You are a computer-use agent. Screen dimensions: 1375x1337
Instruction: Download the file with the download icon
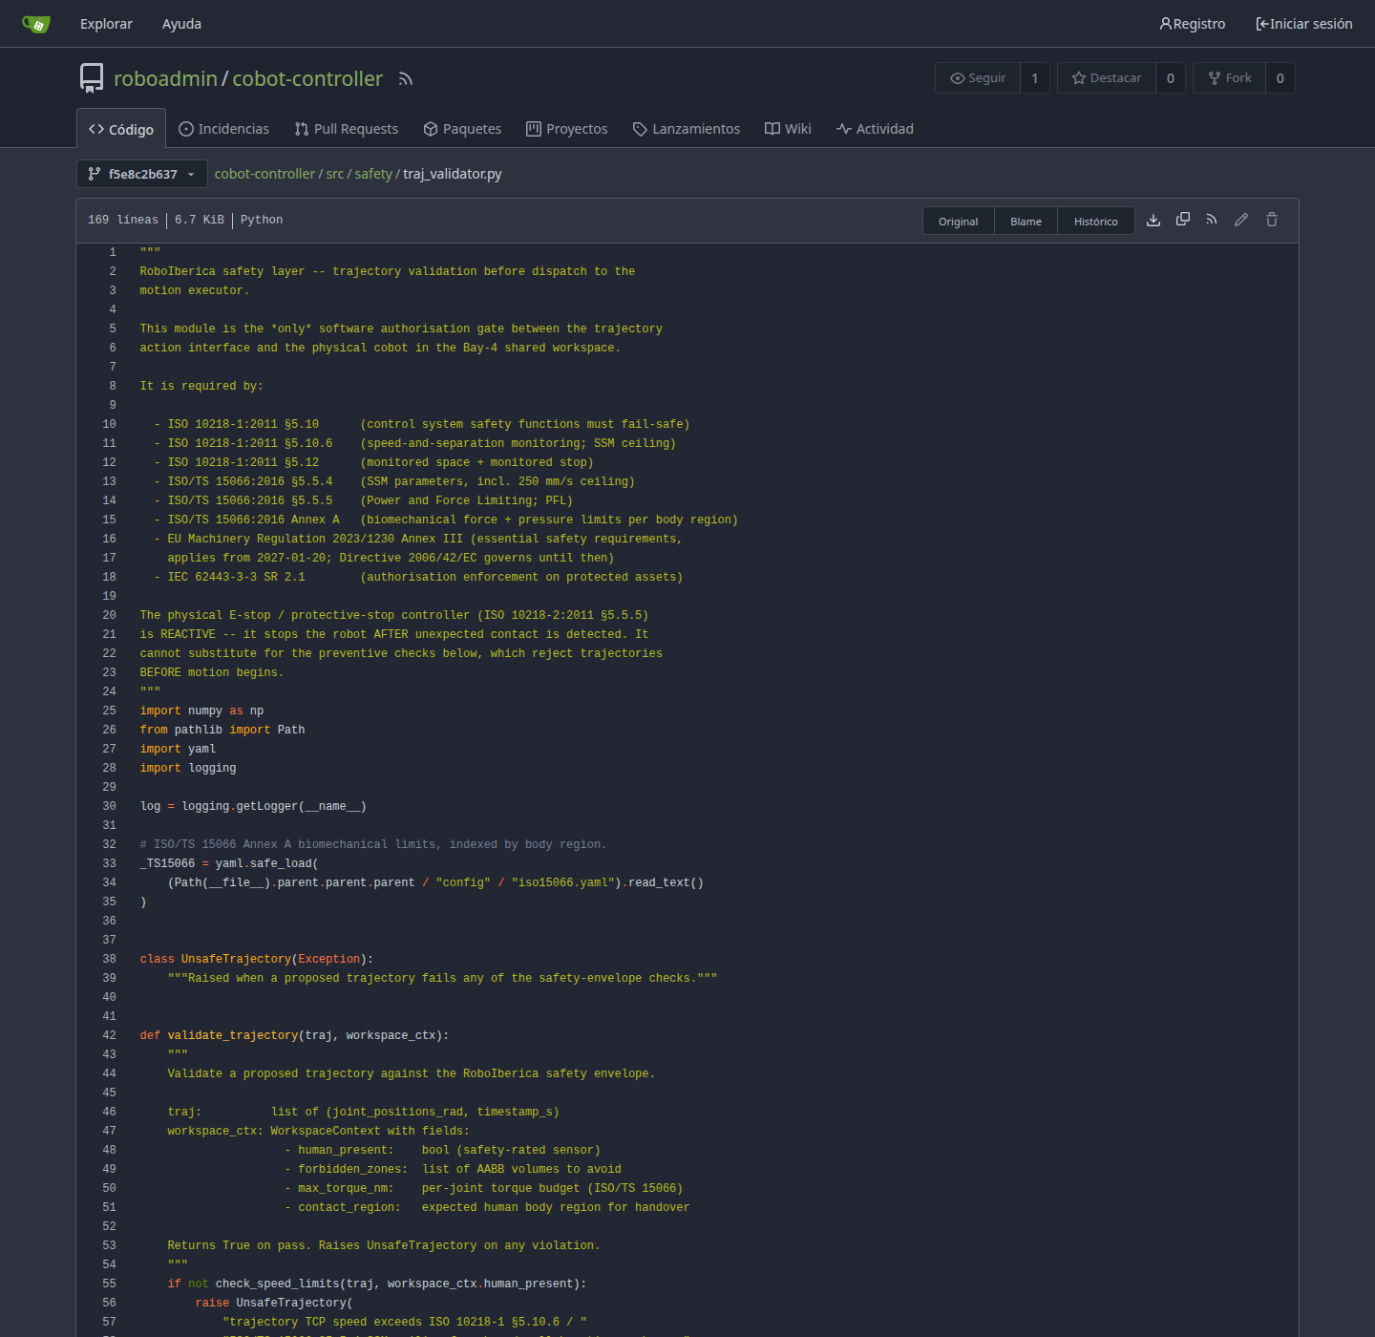coord(1153,220)
